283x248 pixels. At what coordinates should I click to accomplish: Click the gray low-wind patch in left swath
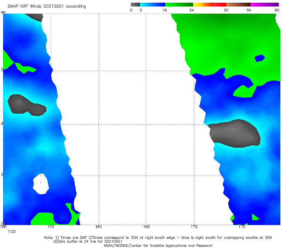point(27,105)
